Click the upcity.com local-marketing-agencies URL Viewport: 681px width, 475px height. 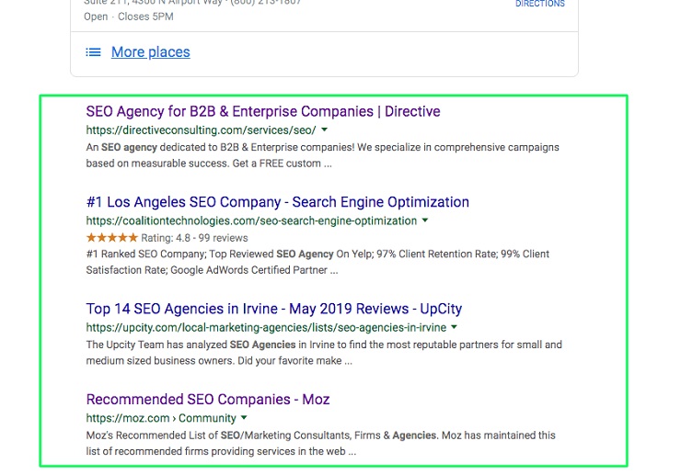pos(266,327)
